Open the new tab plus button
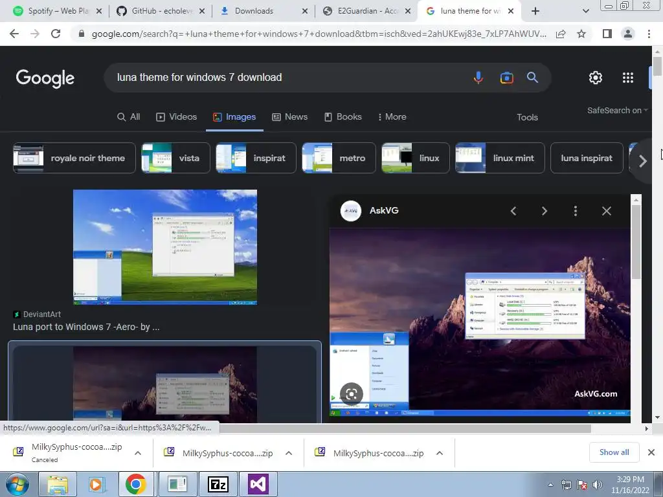663x497 pixels. pyautogui.click(x=535, y=11)
